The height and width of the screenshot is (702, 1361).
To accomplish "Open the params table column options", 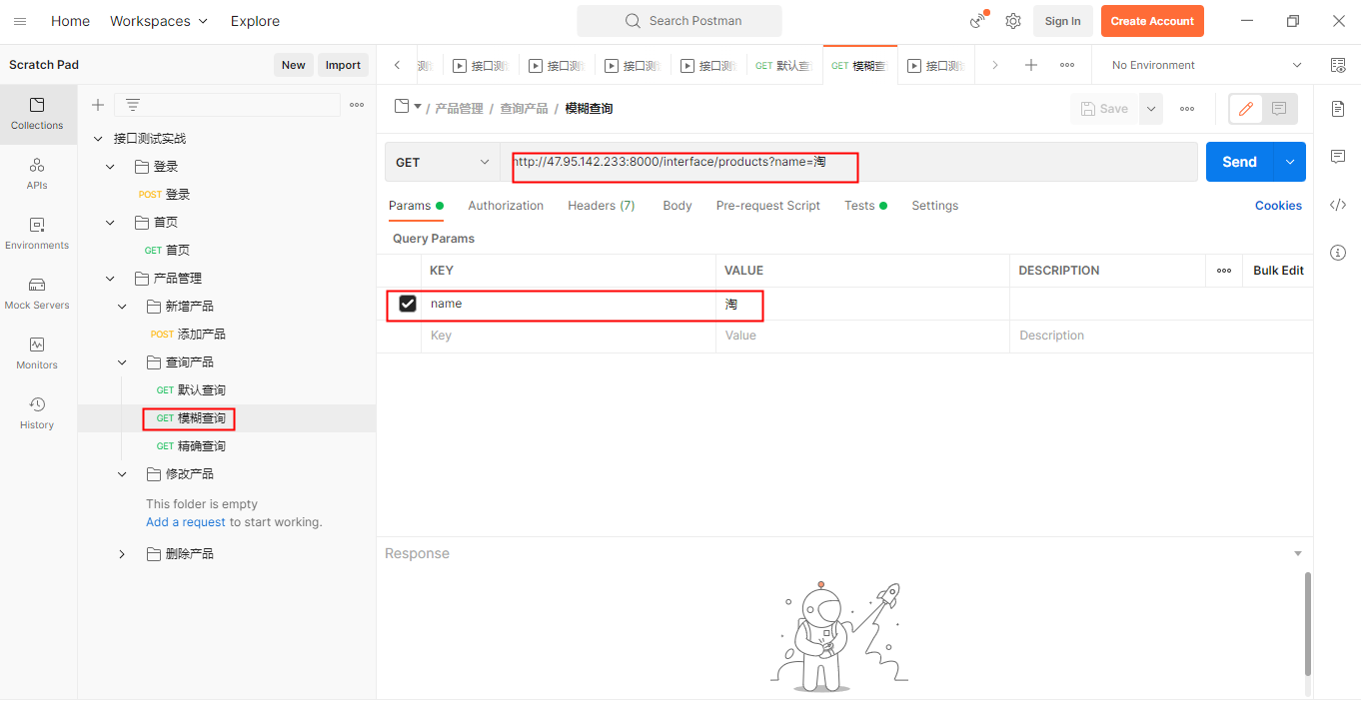I will 1223,271.
